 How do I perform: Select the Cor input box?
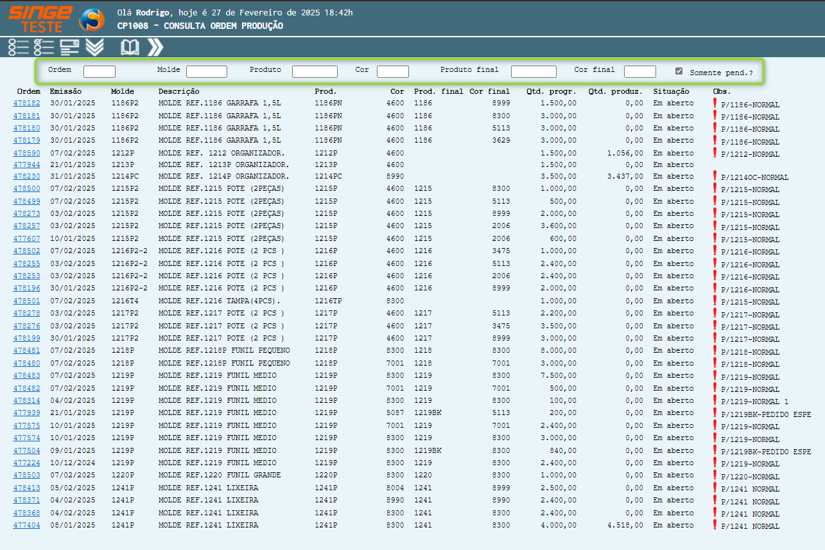click(392, 71)
